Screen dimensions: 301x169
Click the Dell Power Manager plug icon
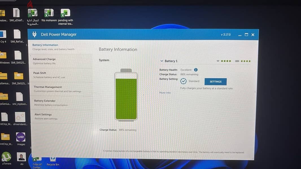point(34,34)
